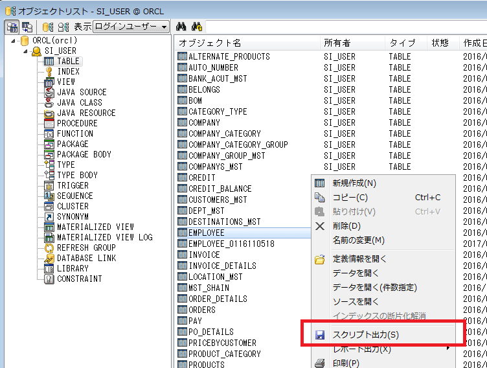Select the VIEW object type icon
Viewport: 487px width, 368px height.
tap(49, 82)
